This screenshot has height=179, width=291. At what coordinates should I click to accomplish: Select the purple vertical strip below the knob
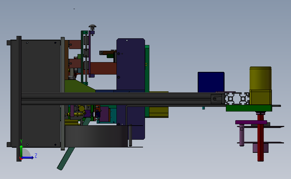click(90, 54)
